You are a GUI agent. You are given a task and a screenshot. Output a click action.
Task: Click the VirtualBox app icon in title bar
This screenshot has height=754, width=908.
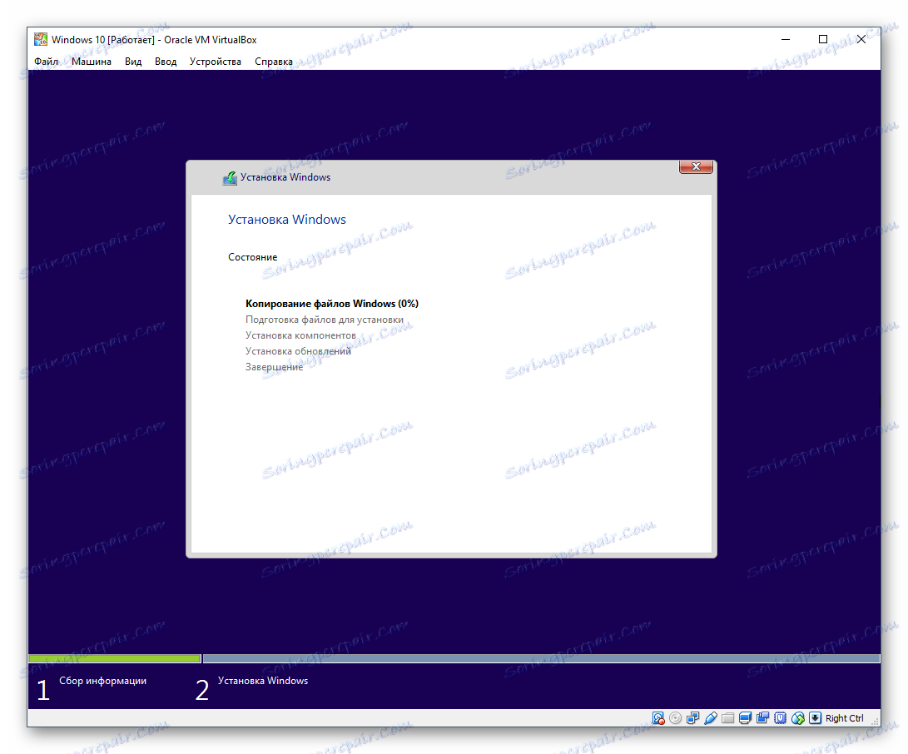[x=41, y=39]
